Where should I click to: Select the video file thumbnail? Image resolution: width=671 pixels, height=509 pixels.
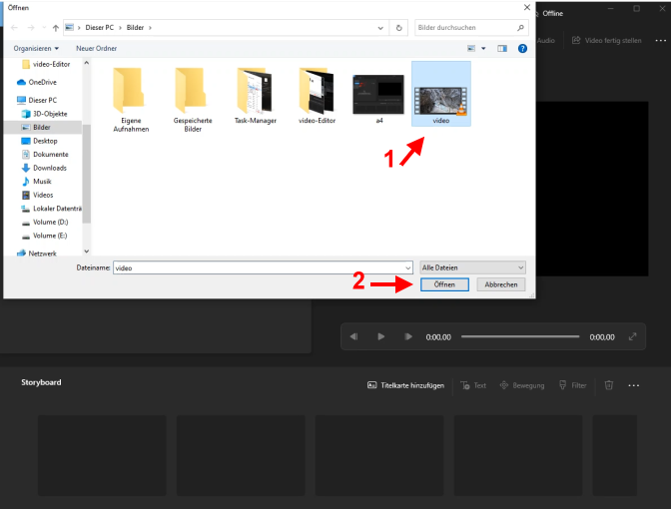coord(440,96)
